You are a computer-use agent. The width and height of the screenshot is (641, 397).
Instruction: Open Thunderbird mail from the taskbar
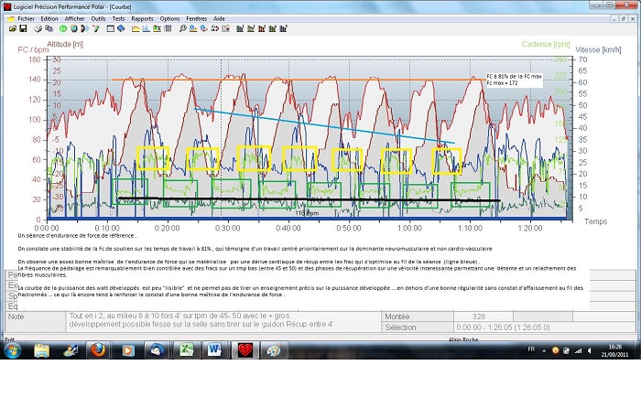tap(157, 350)
